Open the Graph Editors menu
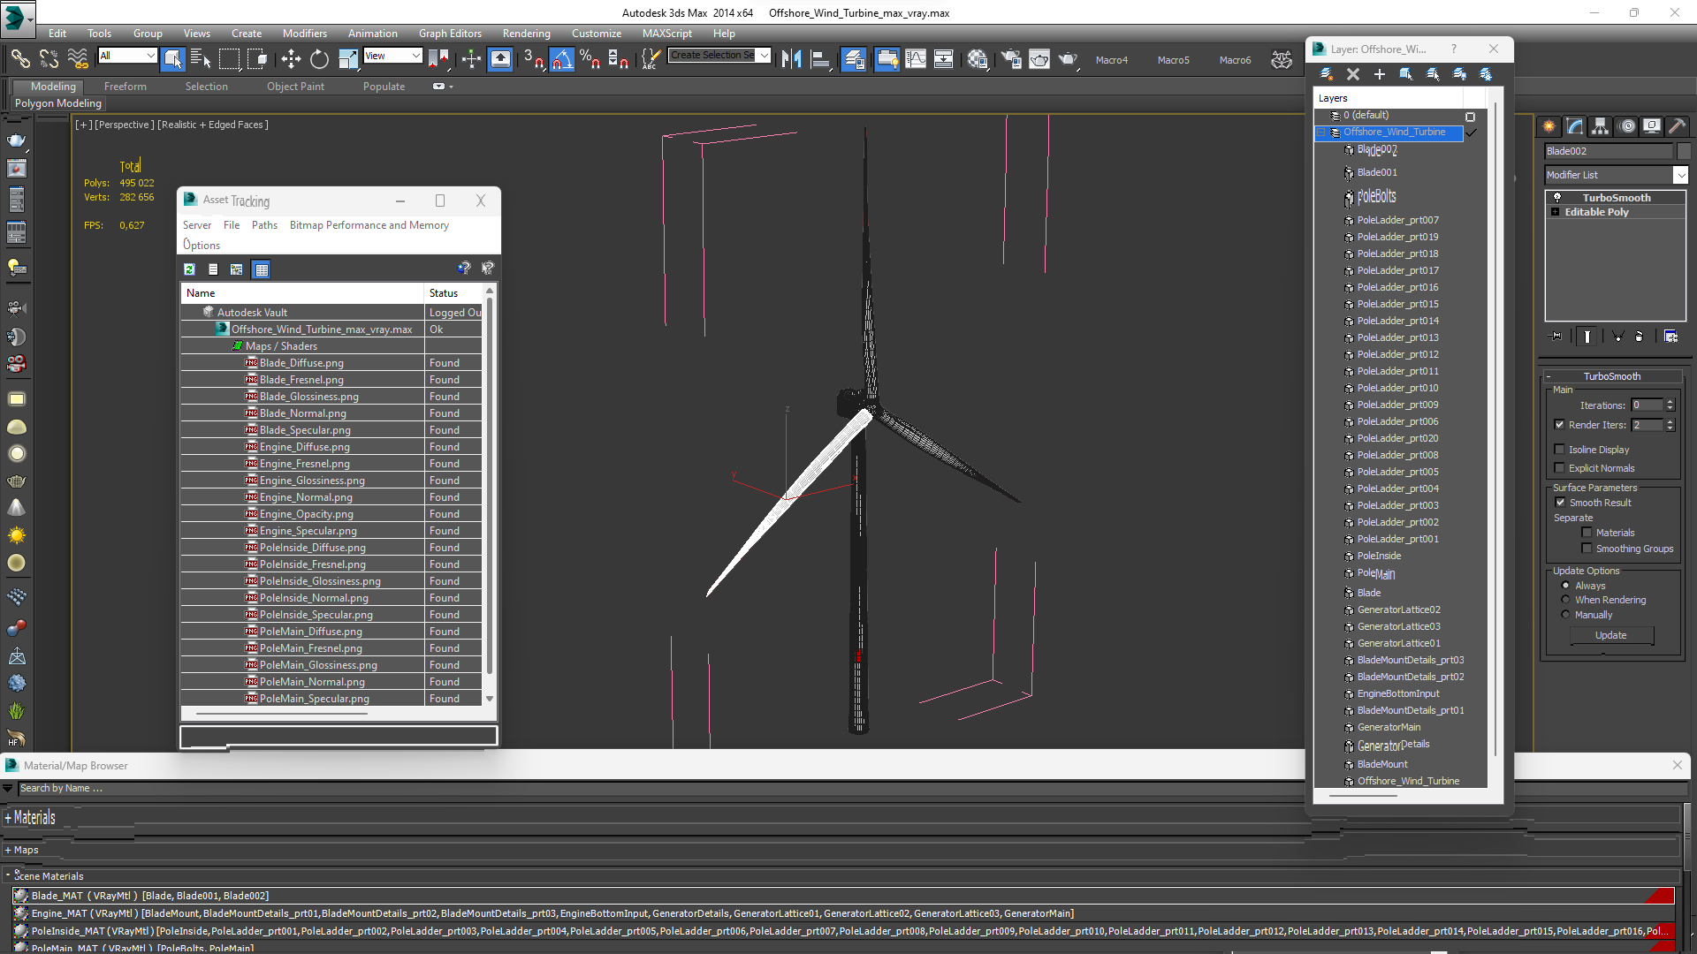 point(450,34)
